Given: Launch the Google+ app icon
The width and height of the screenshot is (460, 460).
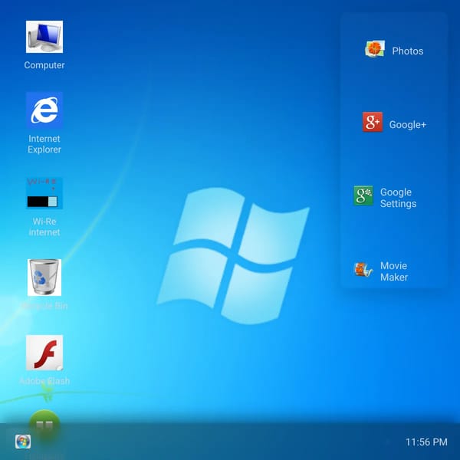Looking at the screenshot, I should pos(373,122).
